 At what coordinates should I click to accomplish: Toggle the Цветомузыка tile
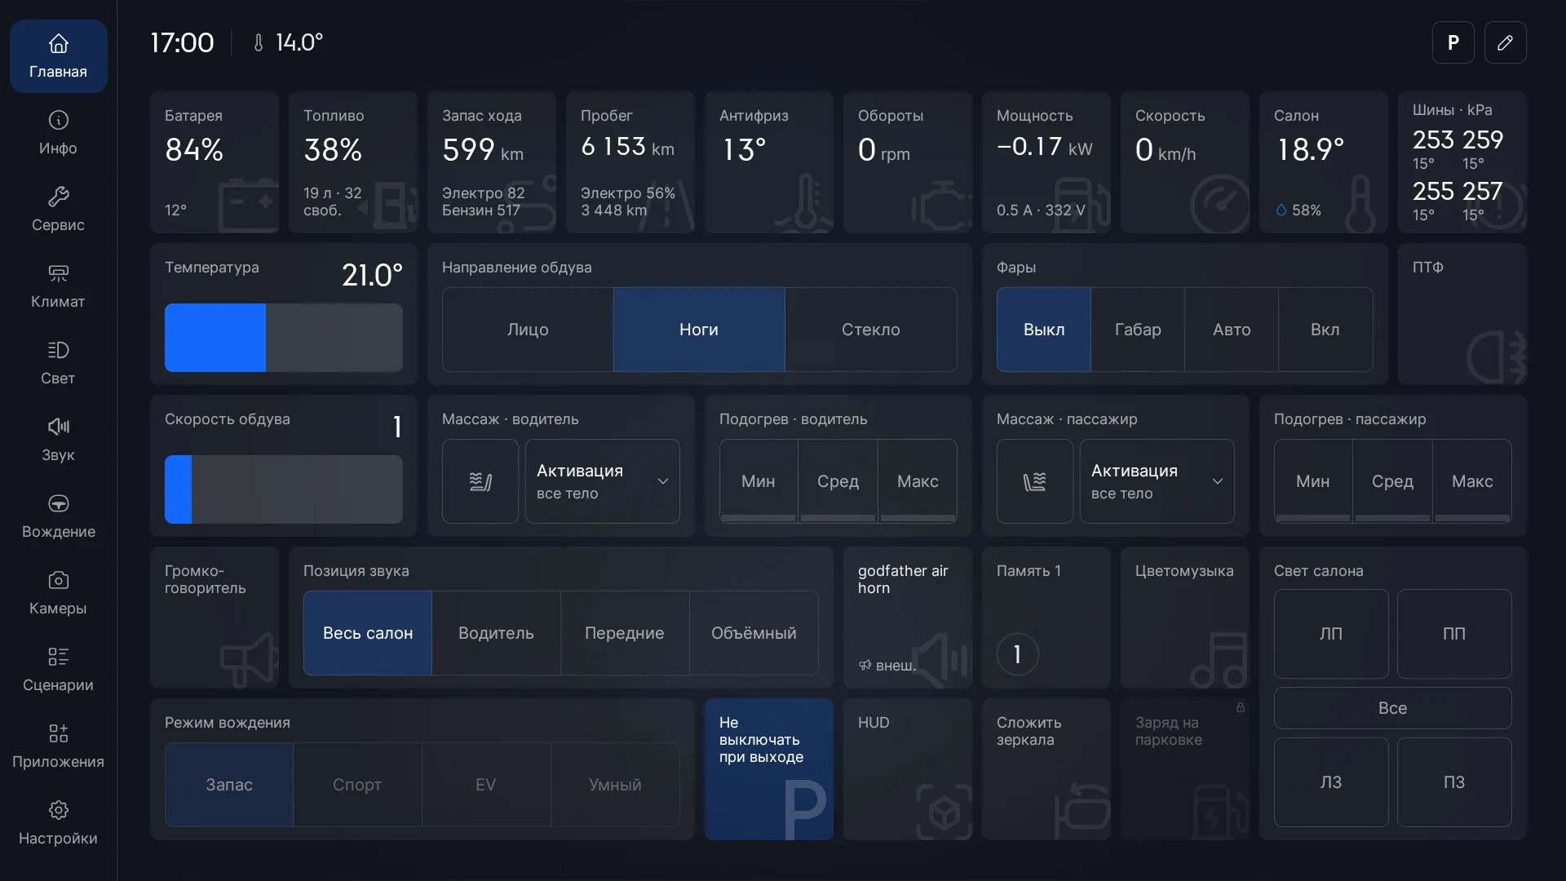pyautogui.click(x=1184, y=618)
